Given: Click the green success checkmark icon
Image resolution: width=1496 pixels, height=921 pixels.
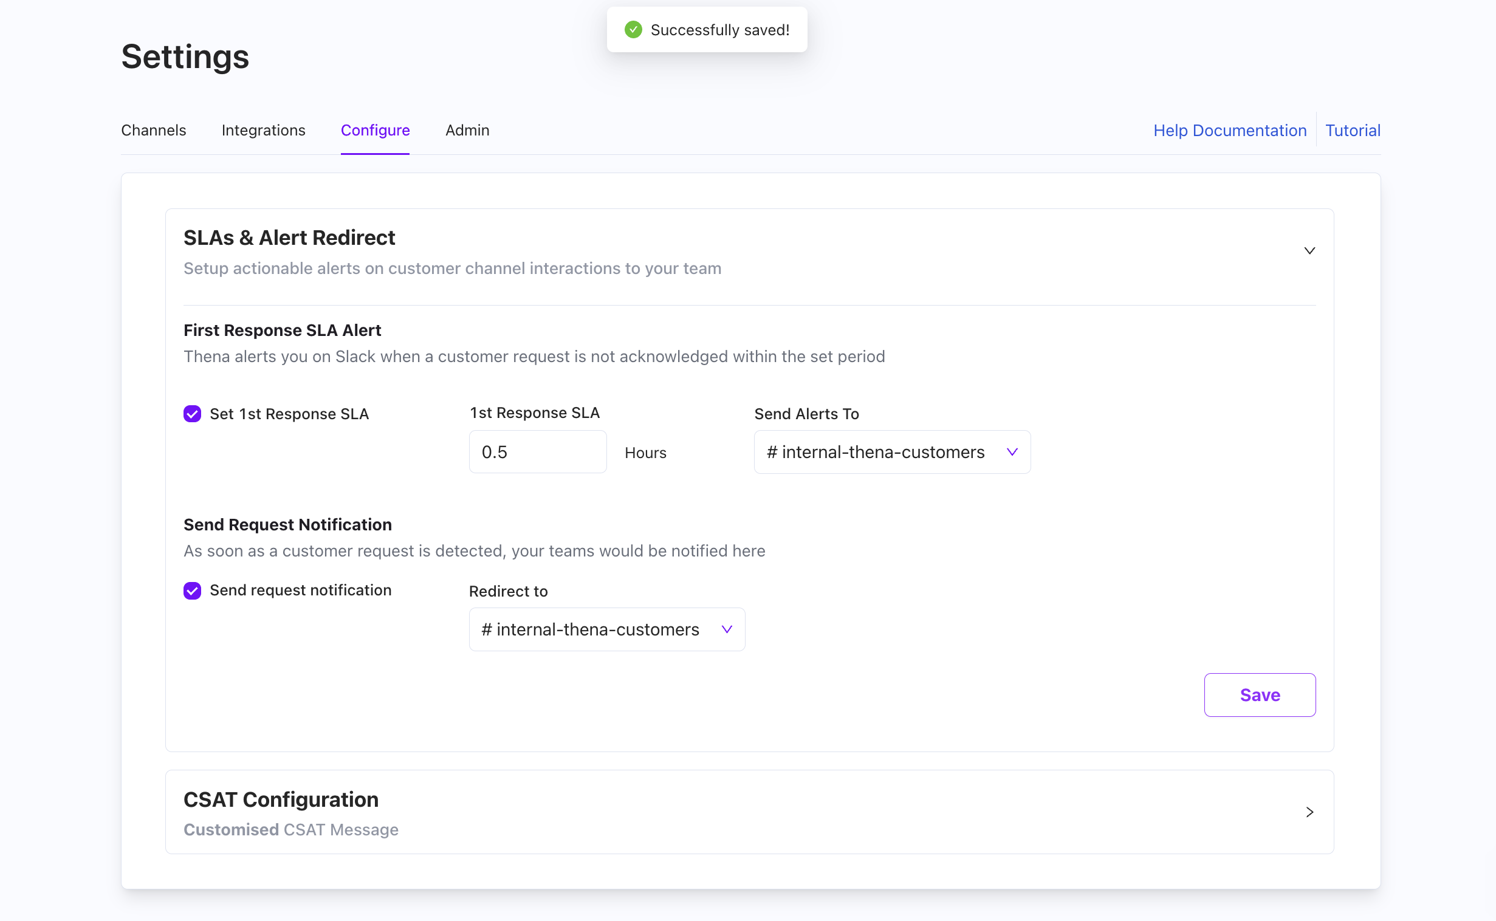Looking at the screenshot, I should (x=633, y=30).
